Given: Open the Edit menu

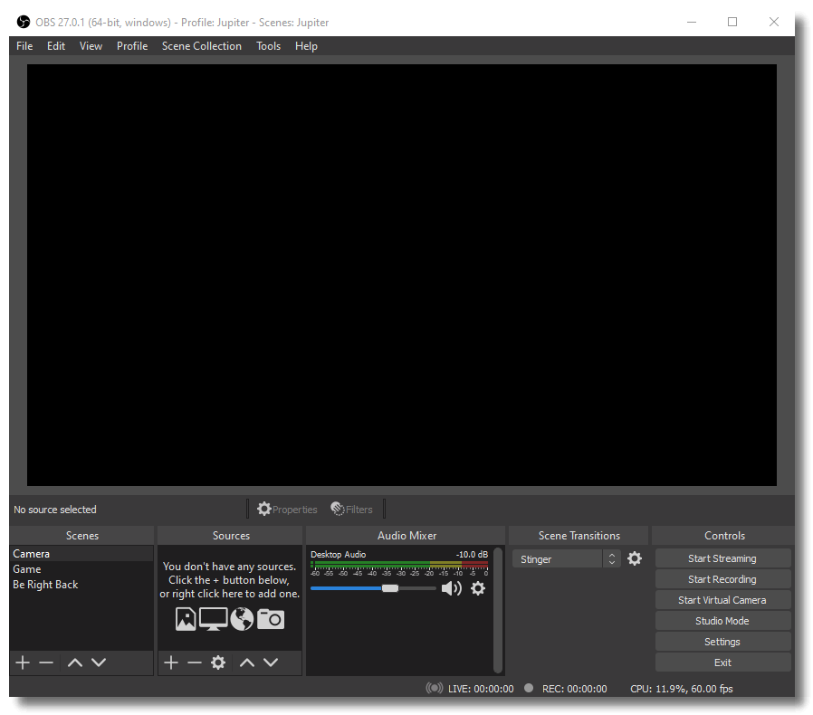Looking at the screenshot, I should point(56,46).
